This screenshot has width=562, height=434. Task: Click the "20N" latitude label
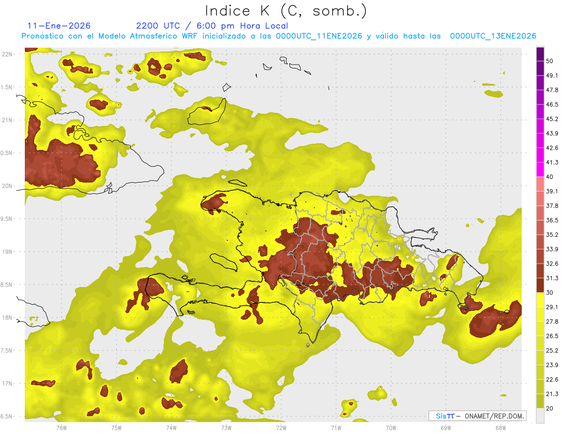click(7, 186)
